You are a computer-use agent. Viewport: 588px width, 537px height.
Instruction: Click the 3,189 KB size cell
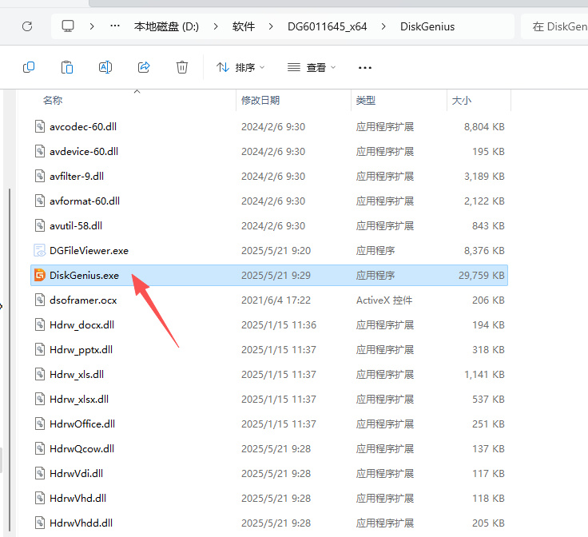(x=484, y=177)
